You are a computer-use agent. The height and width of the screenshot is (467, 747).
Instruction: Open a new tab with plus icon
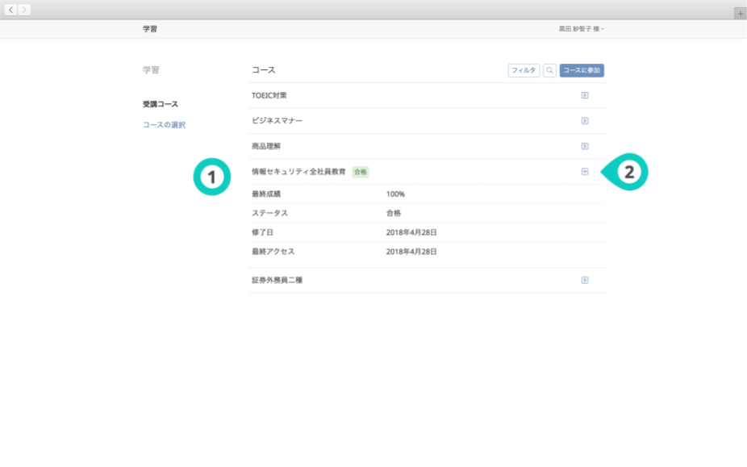tap(740, 14)
